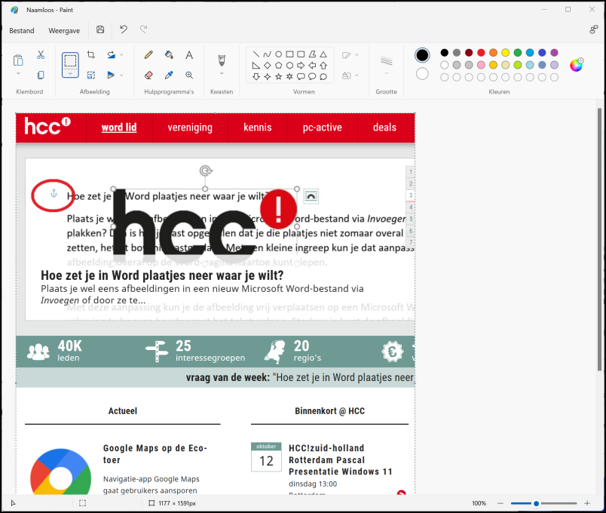Pick the Diamond shape
Screen dimensions: 606x513
pyautogui.click(x=267, y=66)
